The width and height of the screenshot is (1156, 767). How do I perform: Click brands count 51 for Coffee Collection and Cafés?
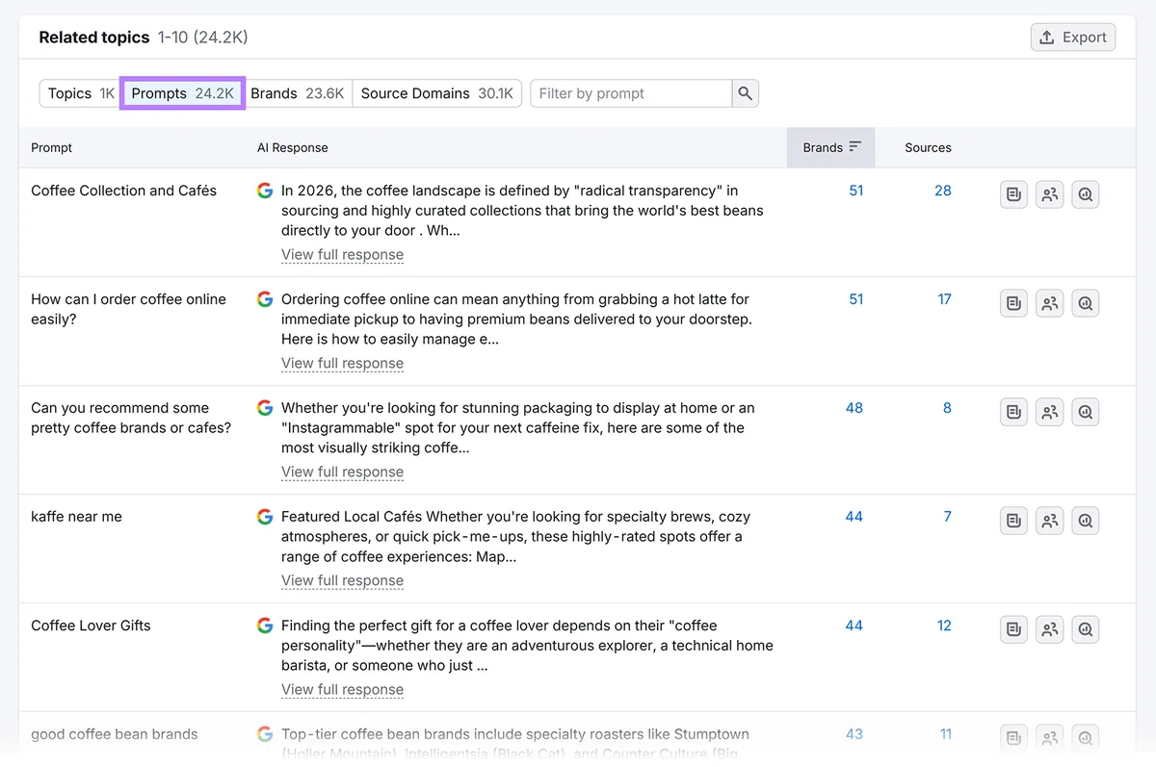coord(855,191)
